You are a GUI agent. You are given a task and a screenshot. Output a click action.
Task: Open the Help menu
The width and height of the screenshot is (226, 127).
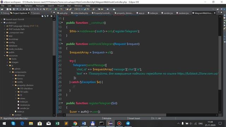coord(88,6)
